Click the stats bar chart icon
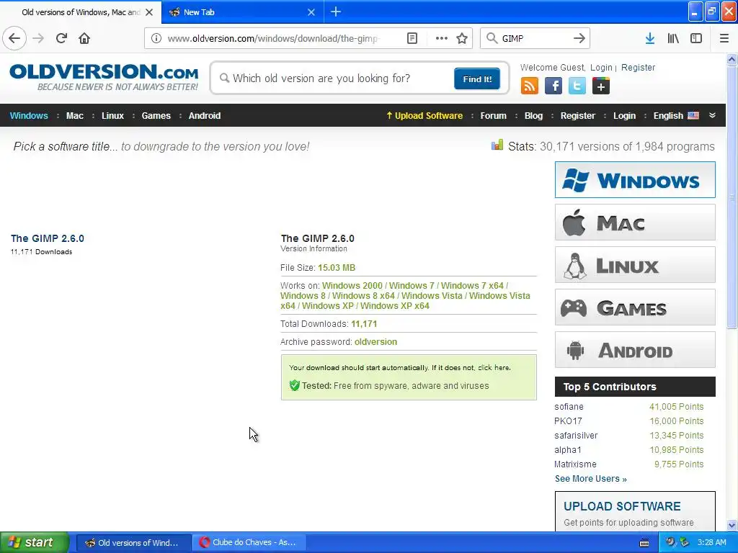The width and height of the screenshot is (738, 553). point(497,145)
